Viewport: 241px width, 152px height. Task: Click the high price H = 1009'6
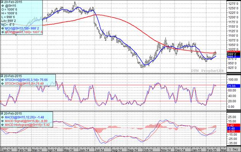9,14
